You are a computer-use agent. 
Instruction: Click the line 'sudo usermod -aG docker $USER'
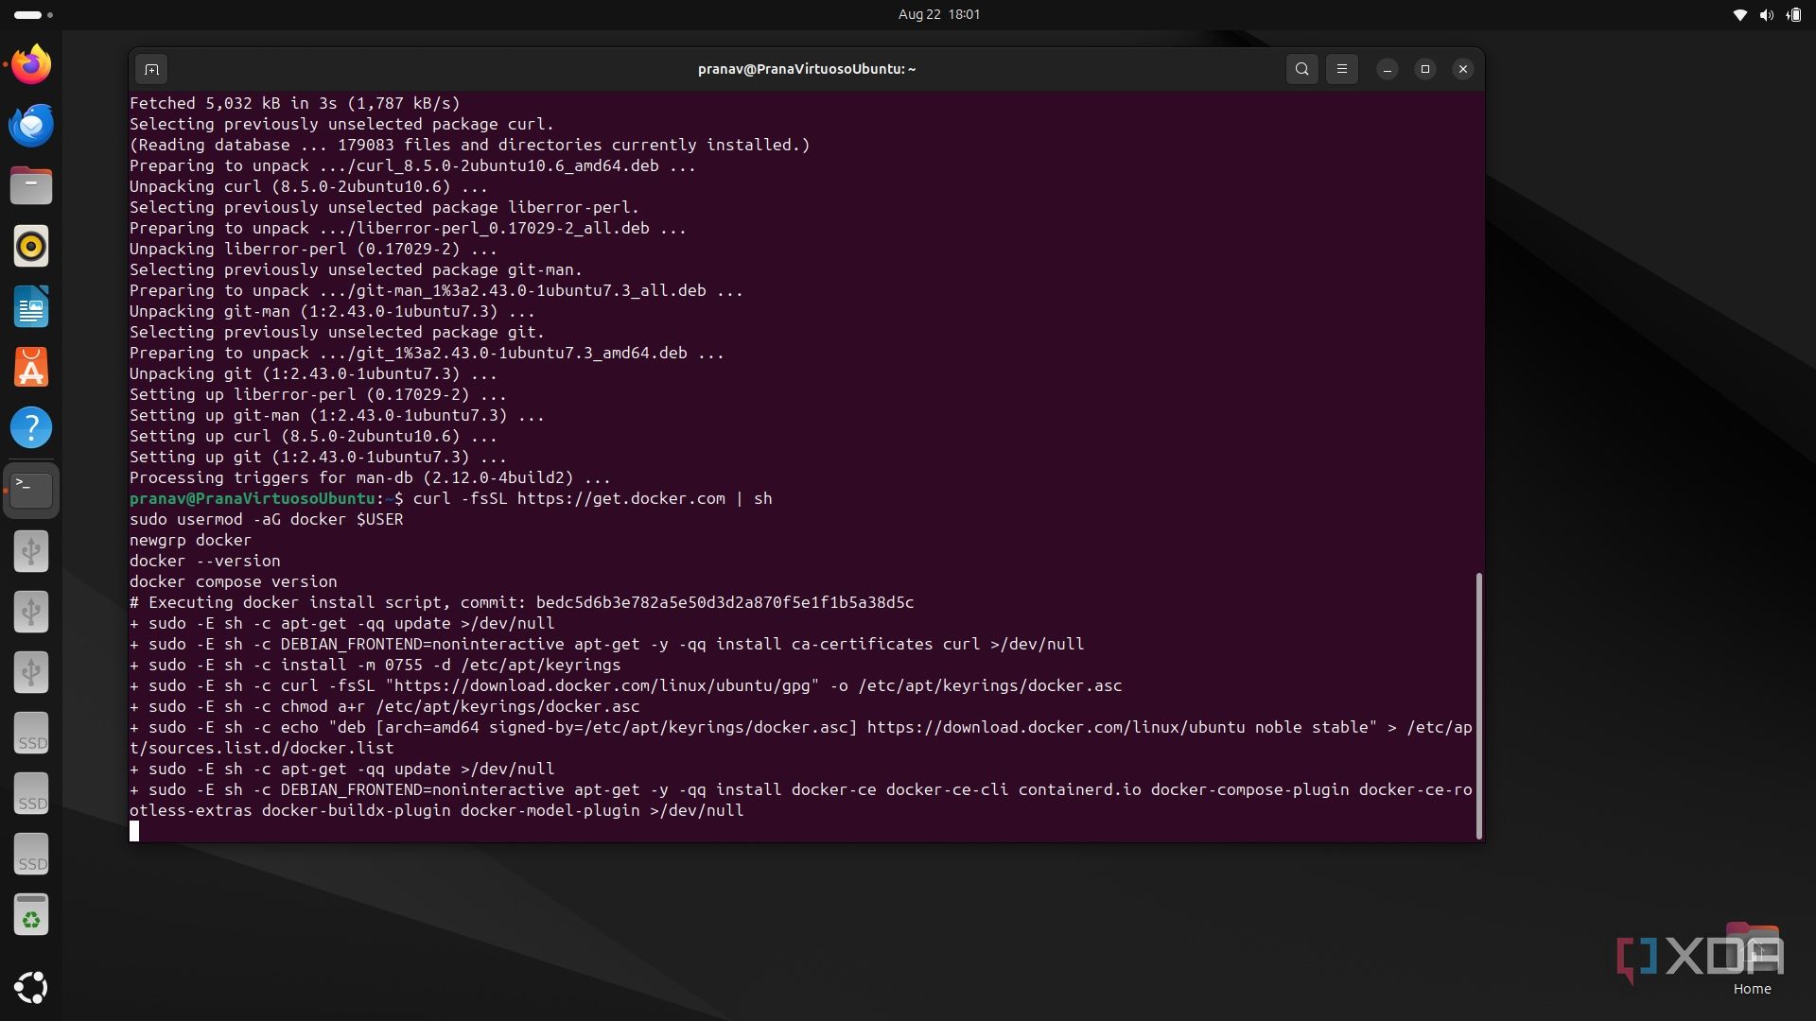267,519
